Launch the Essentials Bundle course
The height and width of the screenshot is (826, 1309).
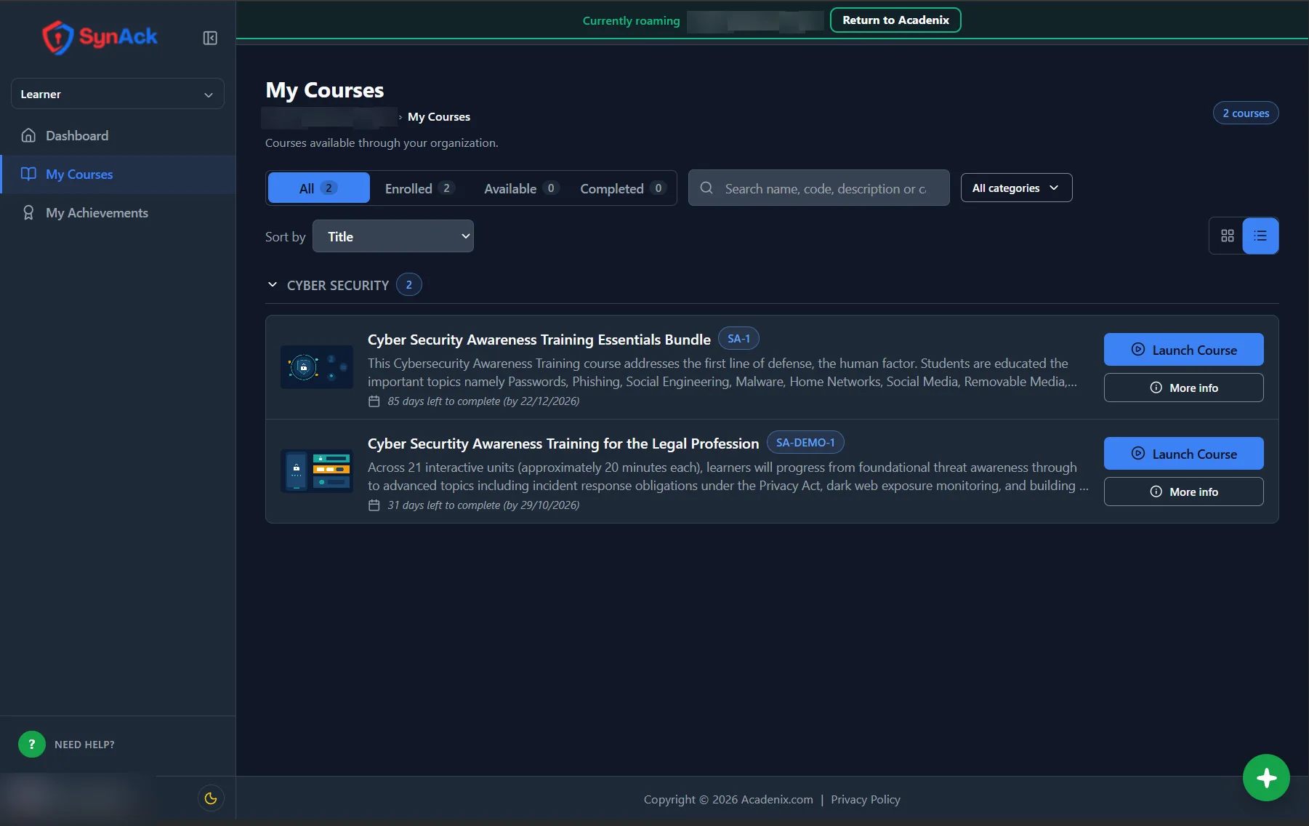tap(1183, 350)
